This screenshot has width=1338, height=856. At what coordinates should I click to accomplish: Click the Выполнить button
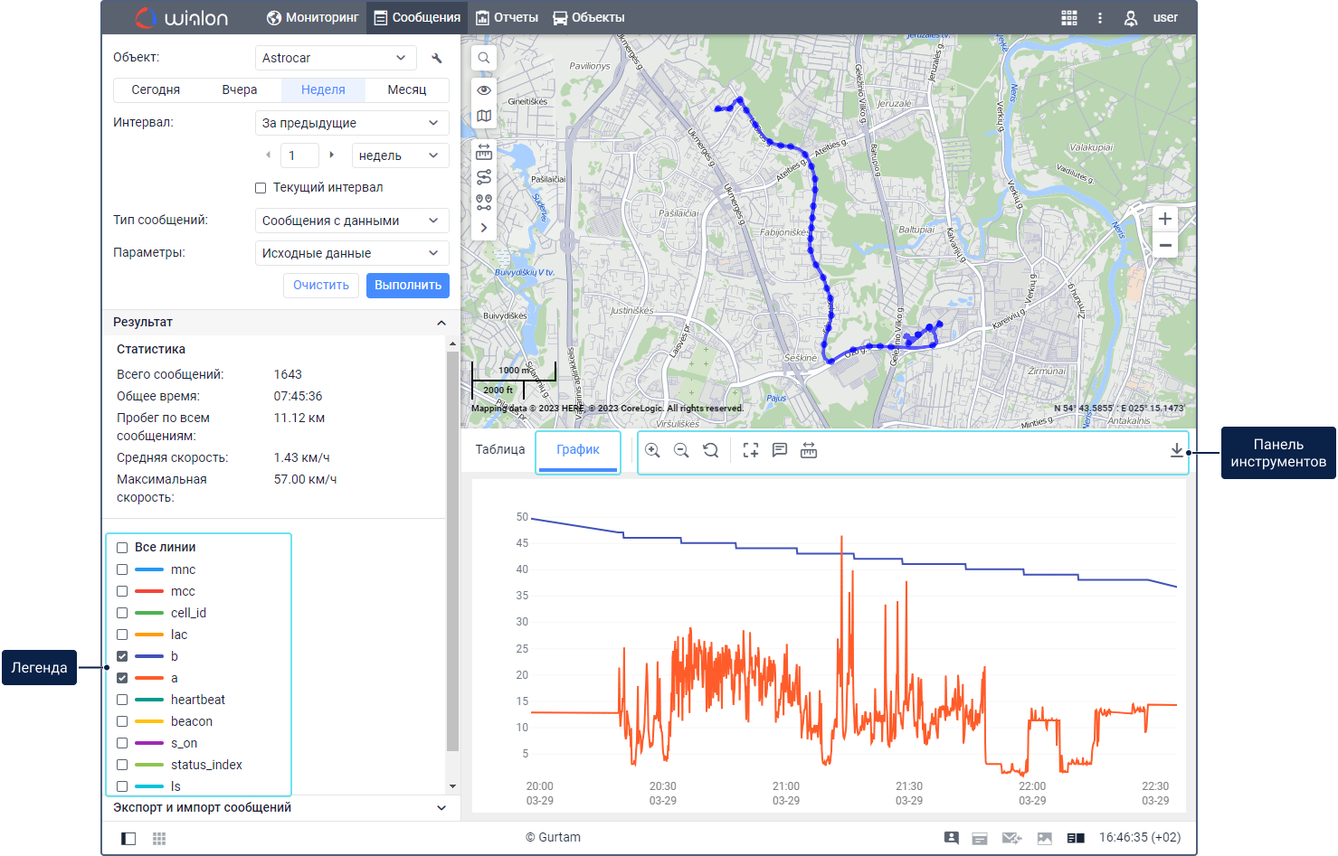click(408, 285)
